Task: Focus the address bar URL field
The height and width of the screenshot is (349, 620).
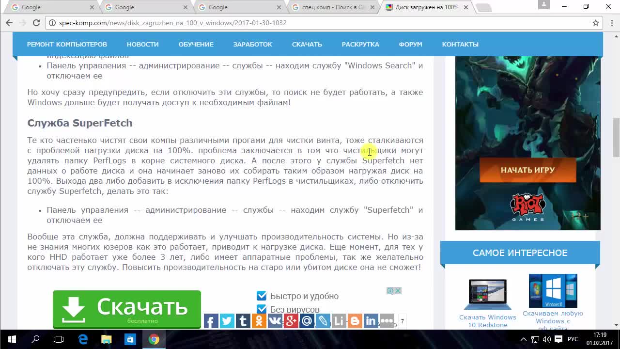Action: pos(320,23)
